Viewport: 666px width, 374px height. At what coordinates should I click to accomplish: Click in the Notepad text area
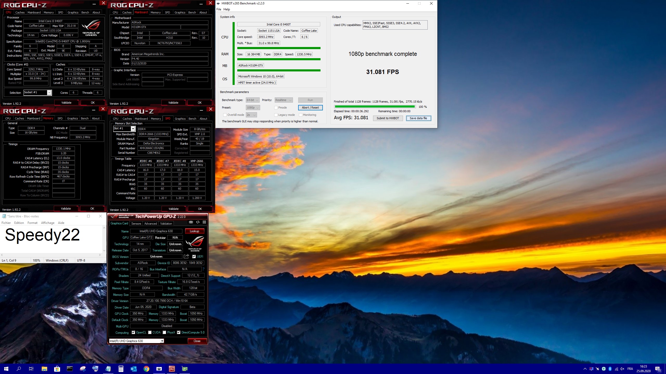point(51,239)
